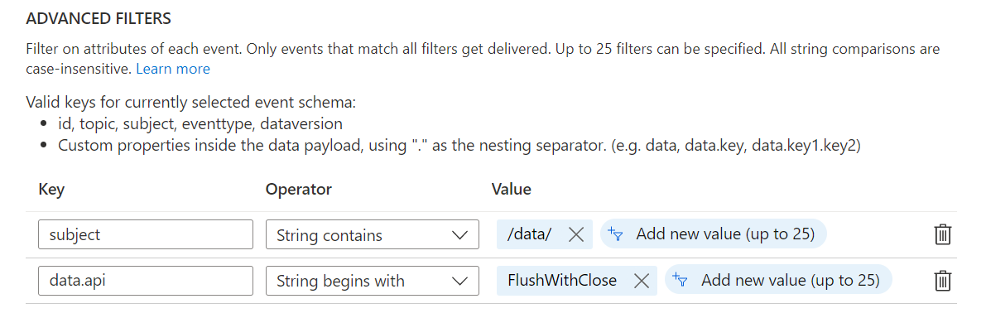This screenshot has height=318, width=986.
Task: Delete the data.api filter row with trash icon
Action: 942,280
